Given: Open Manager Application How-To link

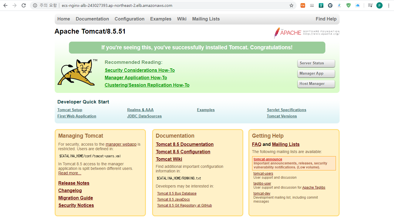Looking at the screenshot, I should pos(136,78).
